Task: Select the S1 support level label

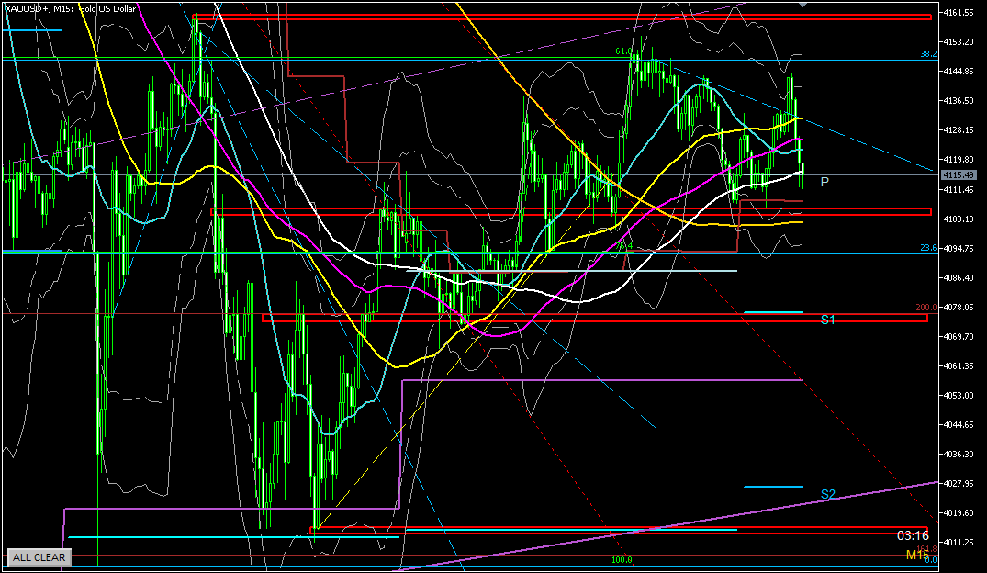Action: [828, 320]
